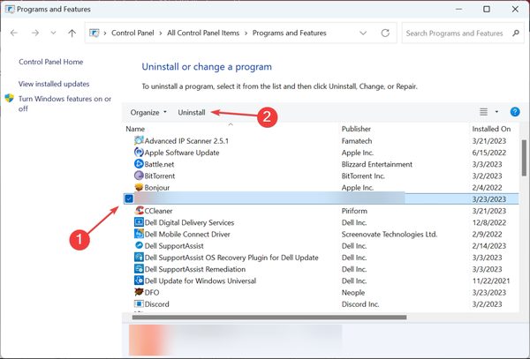The height and width of the screenshot is (359, 530).
Task: Click the horizontal scrollbar of the program list
Action: (x=269, y=318)
